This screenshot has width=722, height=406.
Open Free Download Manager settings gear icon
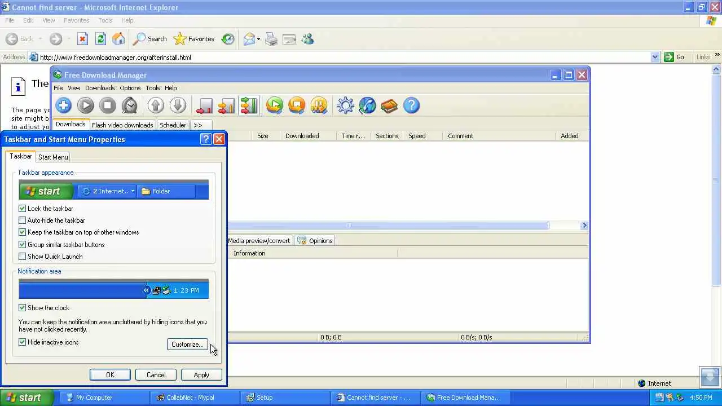point(345,105)
